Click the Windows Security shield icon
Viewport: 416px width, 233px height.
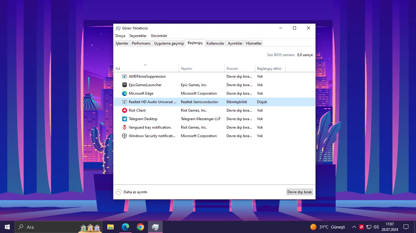point(124,136)
